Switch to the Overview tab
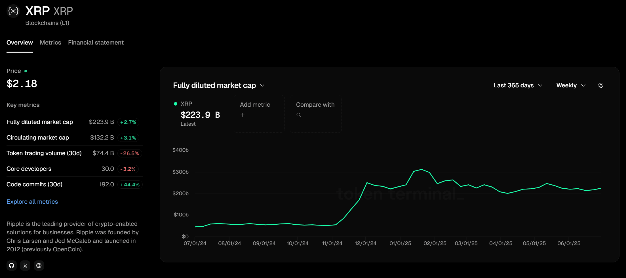 (20, 43)
